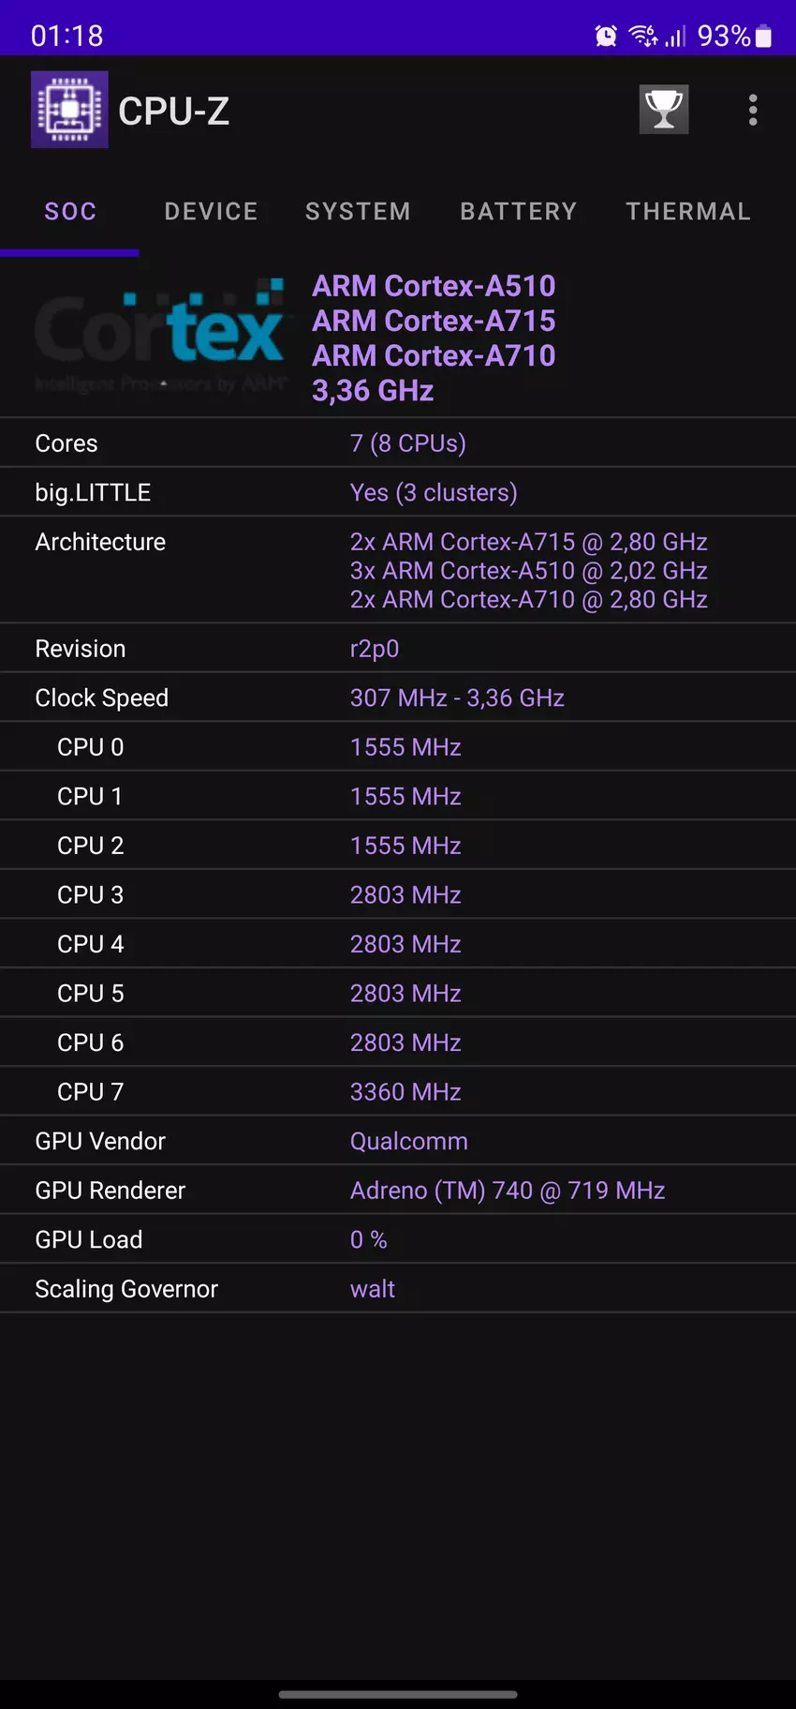This screenshot has height=1709, width=796.
Task: Switch to the DEVICE tab
Action: pos(211,212)
